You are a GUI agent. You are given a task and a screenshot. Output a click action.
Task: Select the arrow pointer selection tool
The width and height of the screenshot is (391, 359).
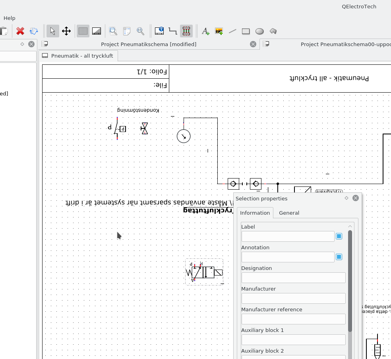click(52, 31)
